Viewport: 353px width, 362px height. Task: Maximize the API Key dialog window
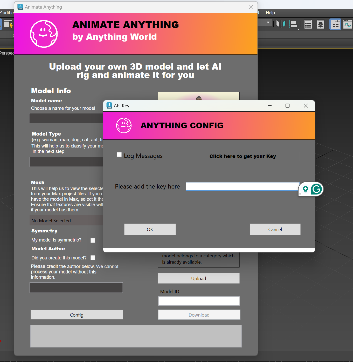287,105
